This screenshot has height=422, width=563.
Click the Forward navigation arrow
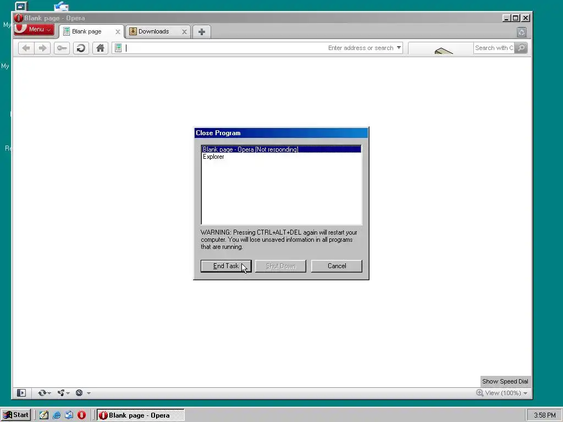pos(42,48)
